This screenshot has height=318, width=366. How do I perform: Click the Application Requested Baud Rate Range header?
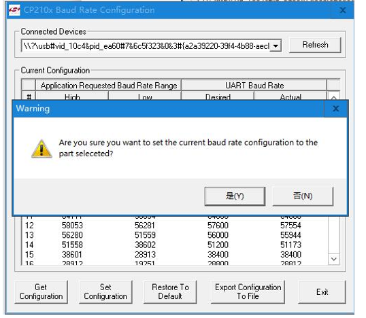tap(109, 86)
